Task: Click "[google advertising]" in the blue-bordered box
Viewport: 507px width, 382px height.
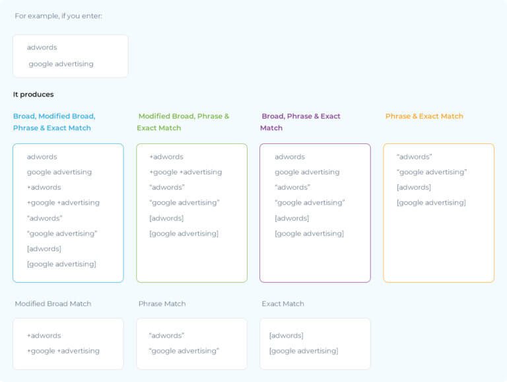Action: (61, 264)
